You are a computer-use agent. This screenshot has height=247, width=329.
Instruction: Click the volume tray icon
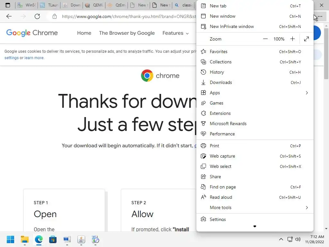pyautogui.click(x=298, y=239)
